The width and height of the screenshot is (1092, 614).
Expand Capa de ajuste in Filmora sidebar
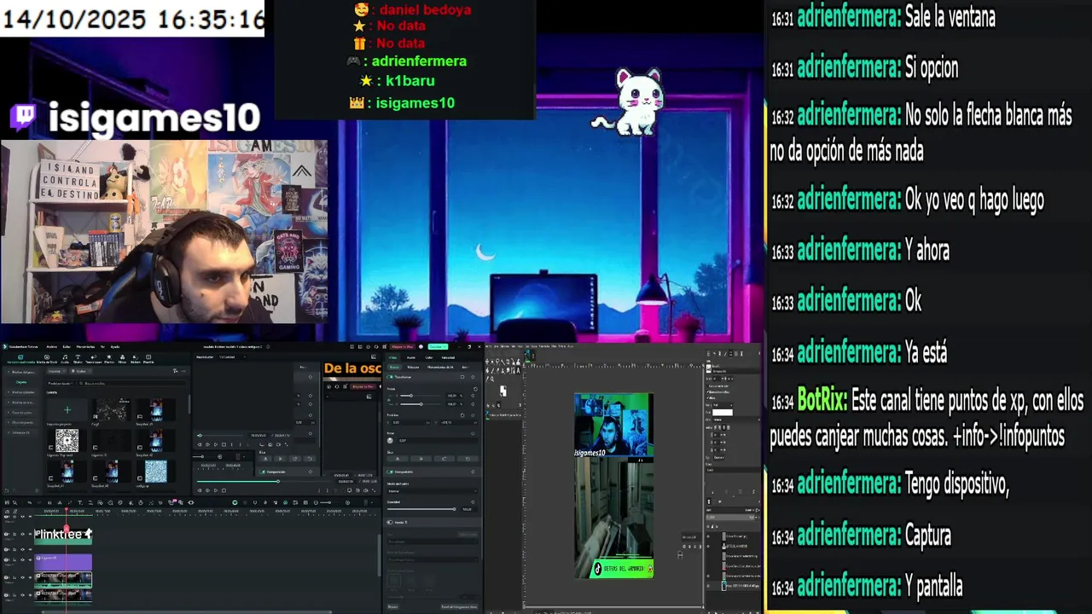(x=21, y=413)
